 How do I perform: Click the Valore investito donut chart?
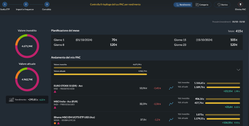pyautogui.click(x=27, y=46)
